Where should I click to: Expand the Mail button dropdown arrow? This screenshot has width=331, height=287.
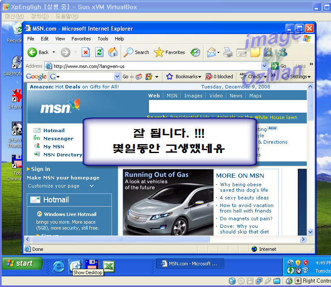tap(219, 52)
